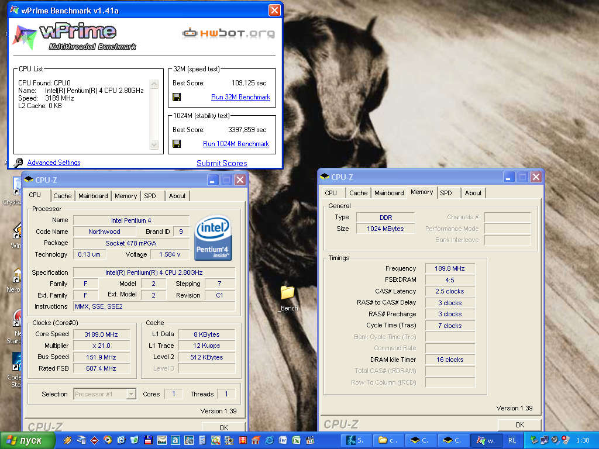Open Internet Explorer from quick launch
Image resolution: width=599 pixels, height=449 pixels.
(x=269, y=440)
